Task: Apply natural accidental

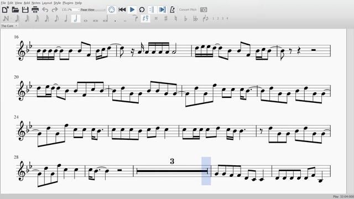Action: coord(176,18)
